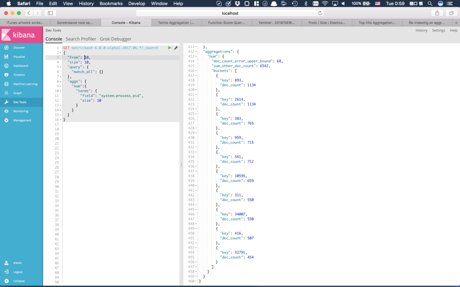This screenshot has height=287, width=460.
Task: Go back with Safari back arrow
Action: coord(29,13)
